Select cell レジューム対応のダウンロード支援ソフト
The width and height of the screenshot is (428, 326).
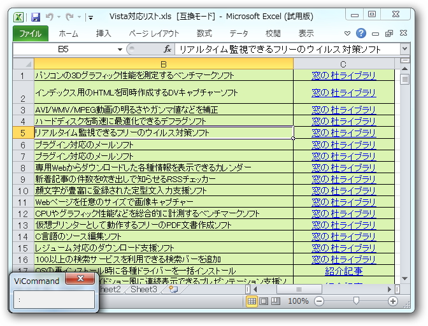(x=164, y=248)
